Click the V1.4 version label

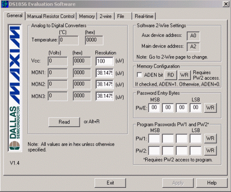tap(15, 163)
